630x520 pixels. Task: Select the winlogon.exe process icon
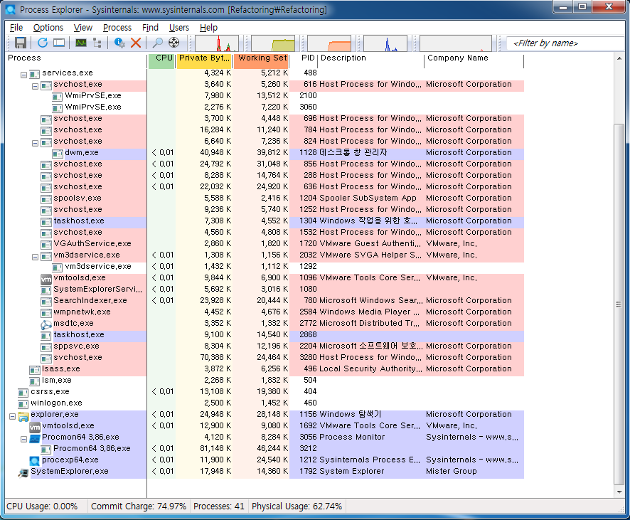pyautogui.click(x=23, y=403)
